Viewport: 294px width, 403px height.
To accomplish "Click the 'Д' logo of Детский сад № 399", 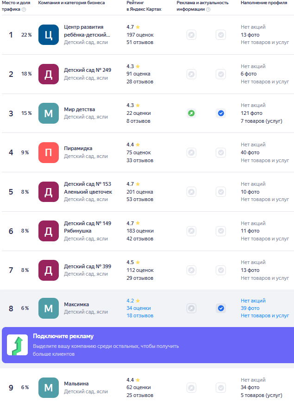I will tap(49, 270).
